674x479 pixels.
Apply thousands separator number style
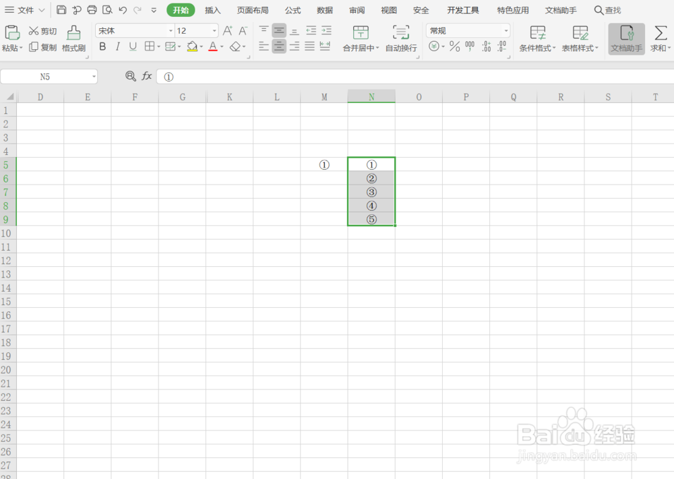point(470,46)
